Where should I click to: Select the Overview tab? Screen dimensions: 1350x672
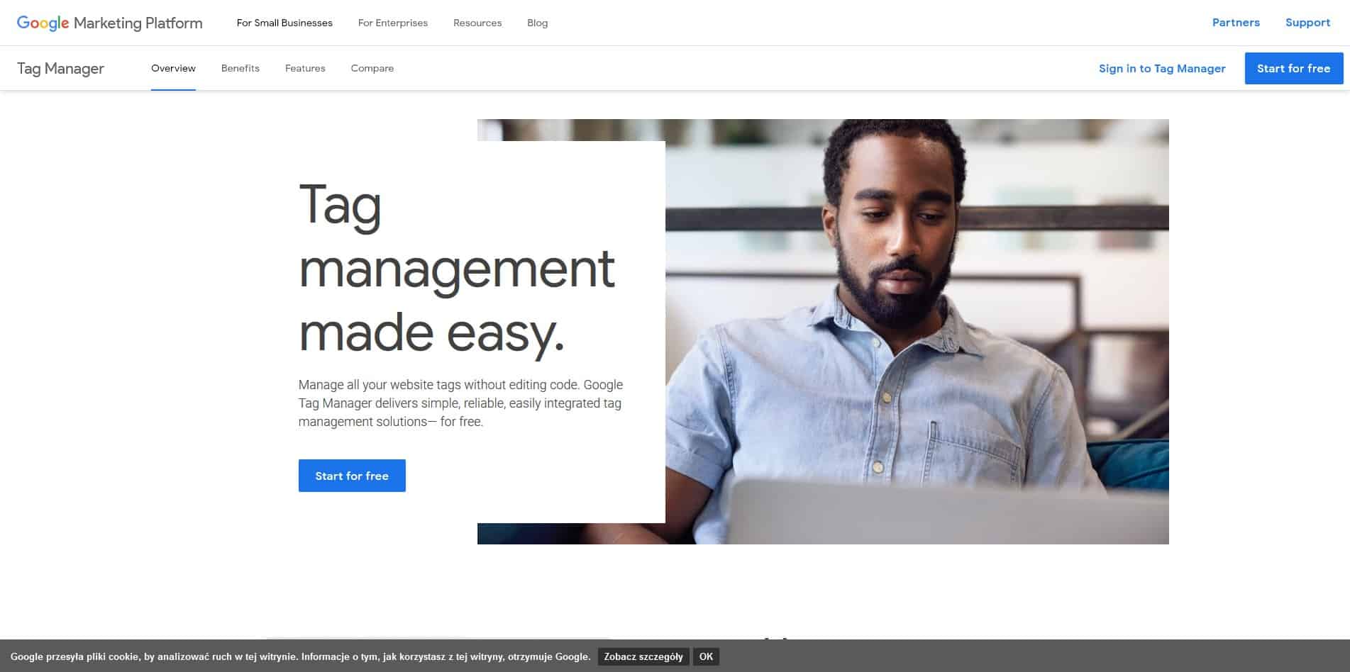click(x=173, y=68)
